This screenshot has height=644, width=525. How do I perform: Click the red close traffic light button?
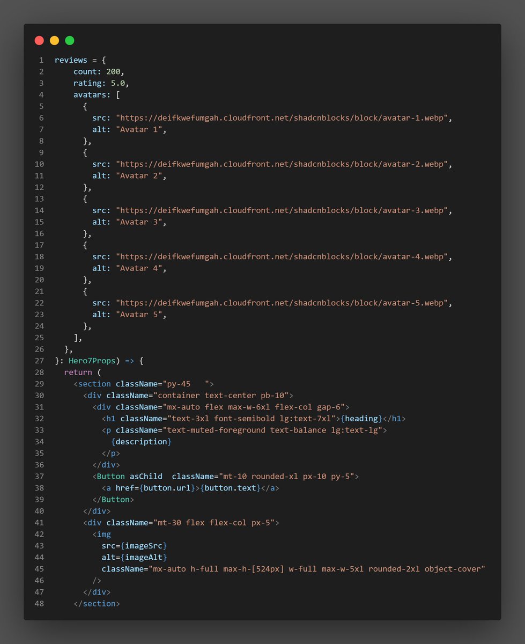point(39,40)
